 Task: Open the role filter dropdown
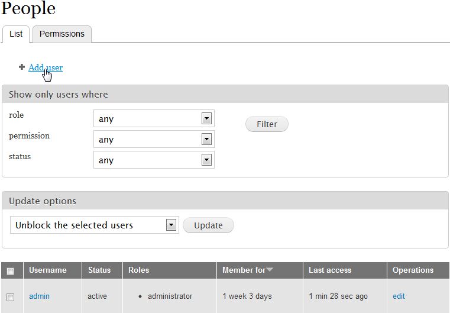(x=154, y=118)
